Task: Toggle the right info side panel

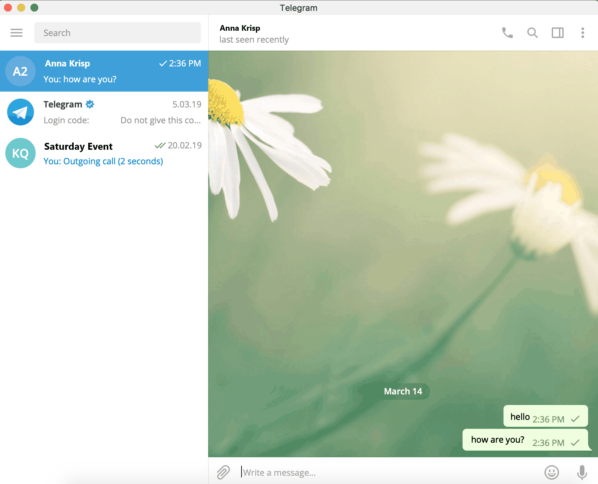Action: (x=557, y=33)
